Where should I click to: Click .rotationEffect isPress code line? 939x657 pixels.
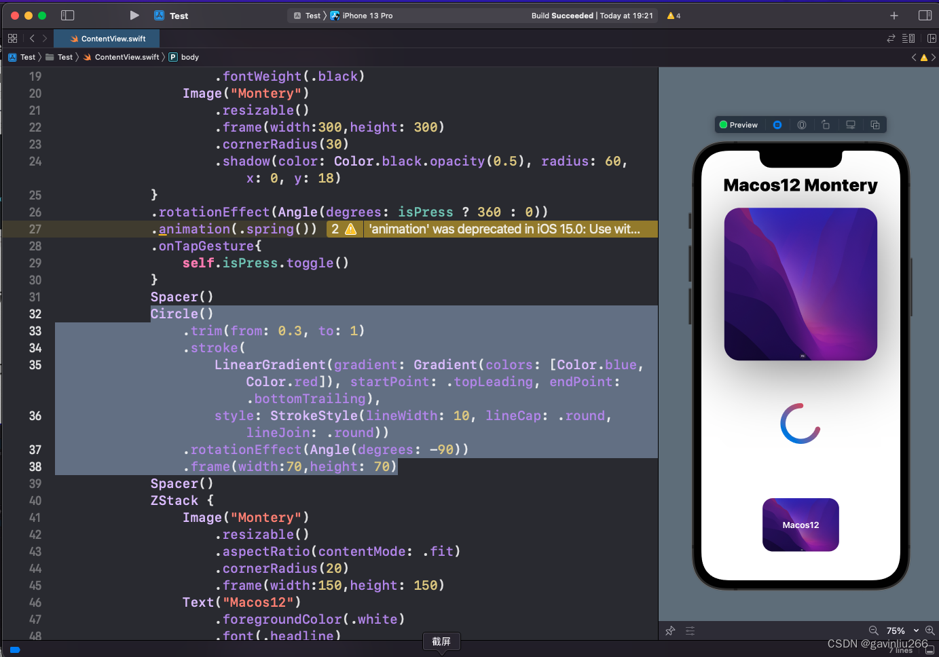349,212
